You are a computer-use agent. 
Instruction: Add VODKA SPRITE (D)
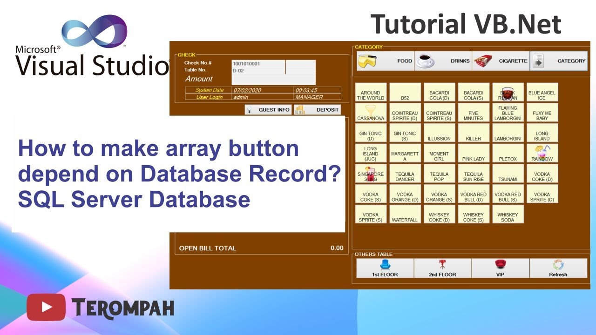[x=542, y=194]
